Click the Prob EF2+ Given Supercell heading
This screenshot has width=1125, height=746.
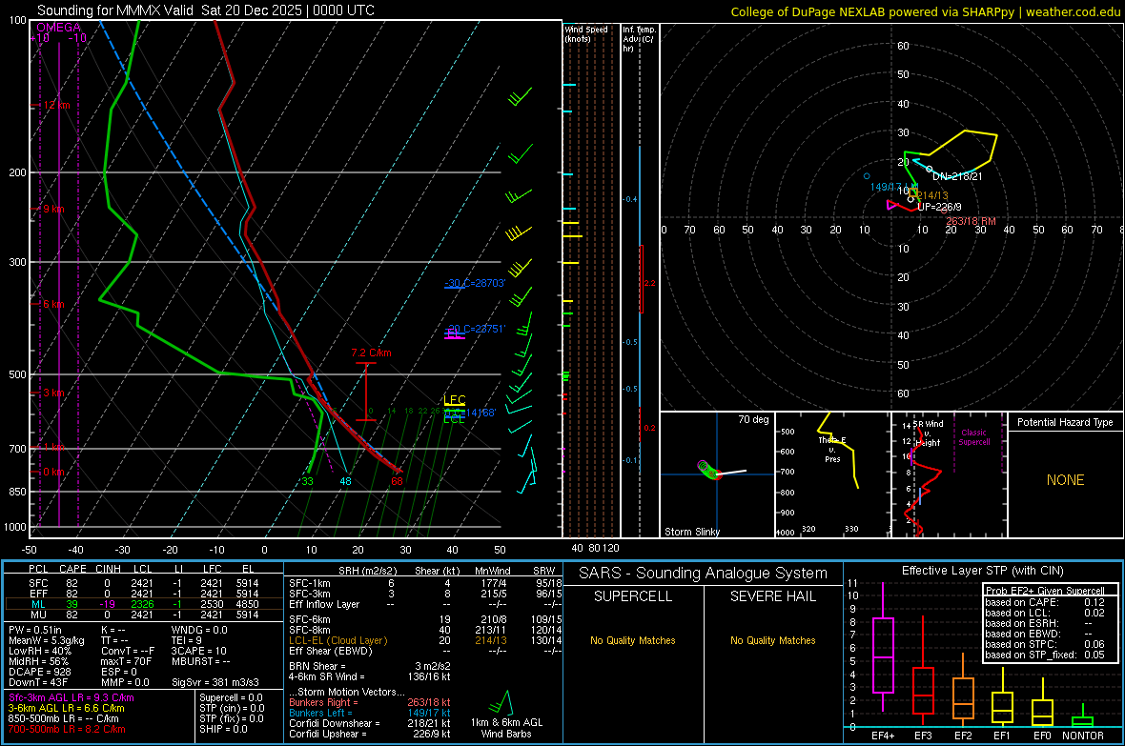point(1045,591)
